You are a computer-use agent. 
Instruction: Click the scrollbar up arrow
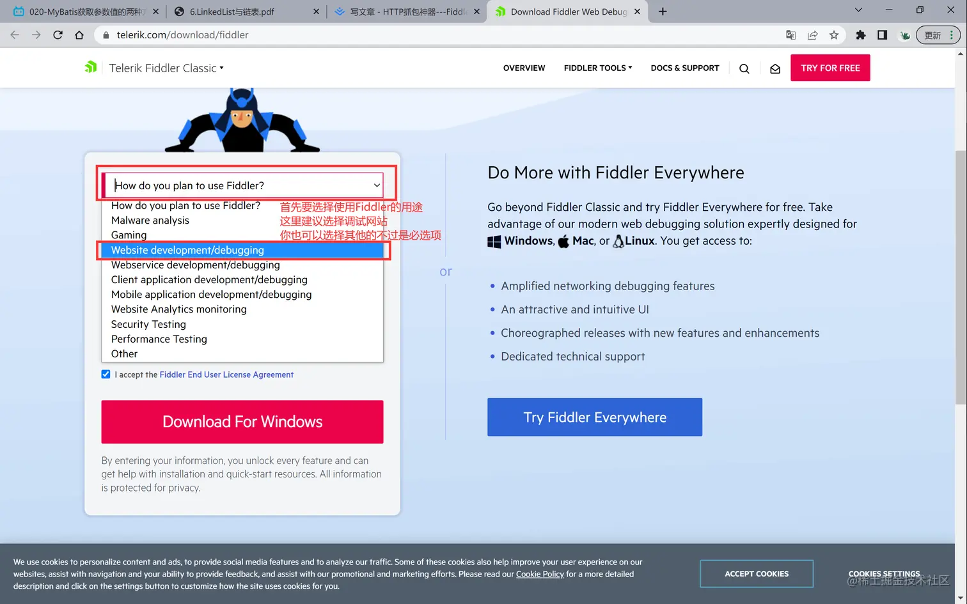pos(961,54)
